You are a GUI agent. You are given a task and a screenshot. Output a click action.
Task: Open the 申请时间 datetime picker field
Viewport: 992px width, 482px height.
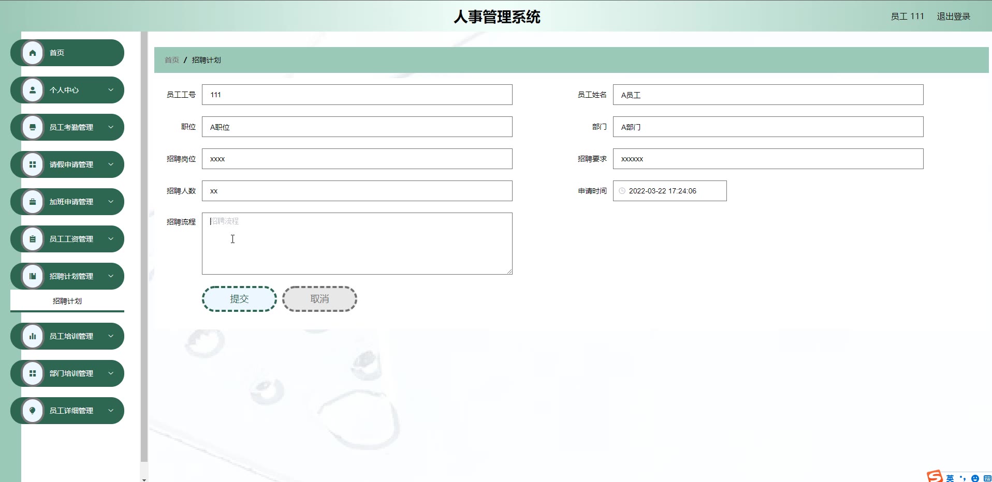(670, 191)
